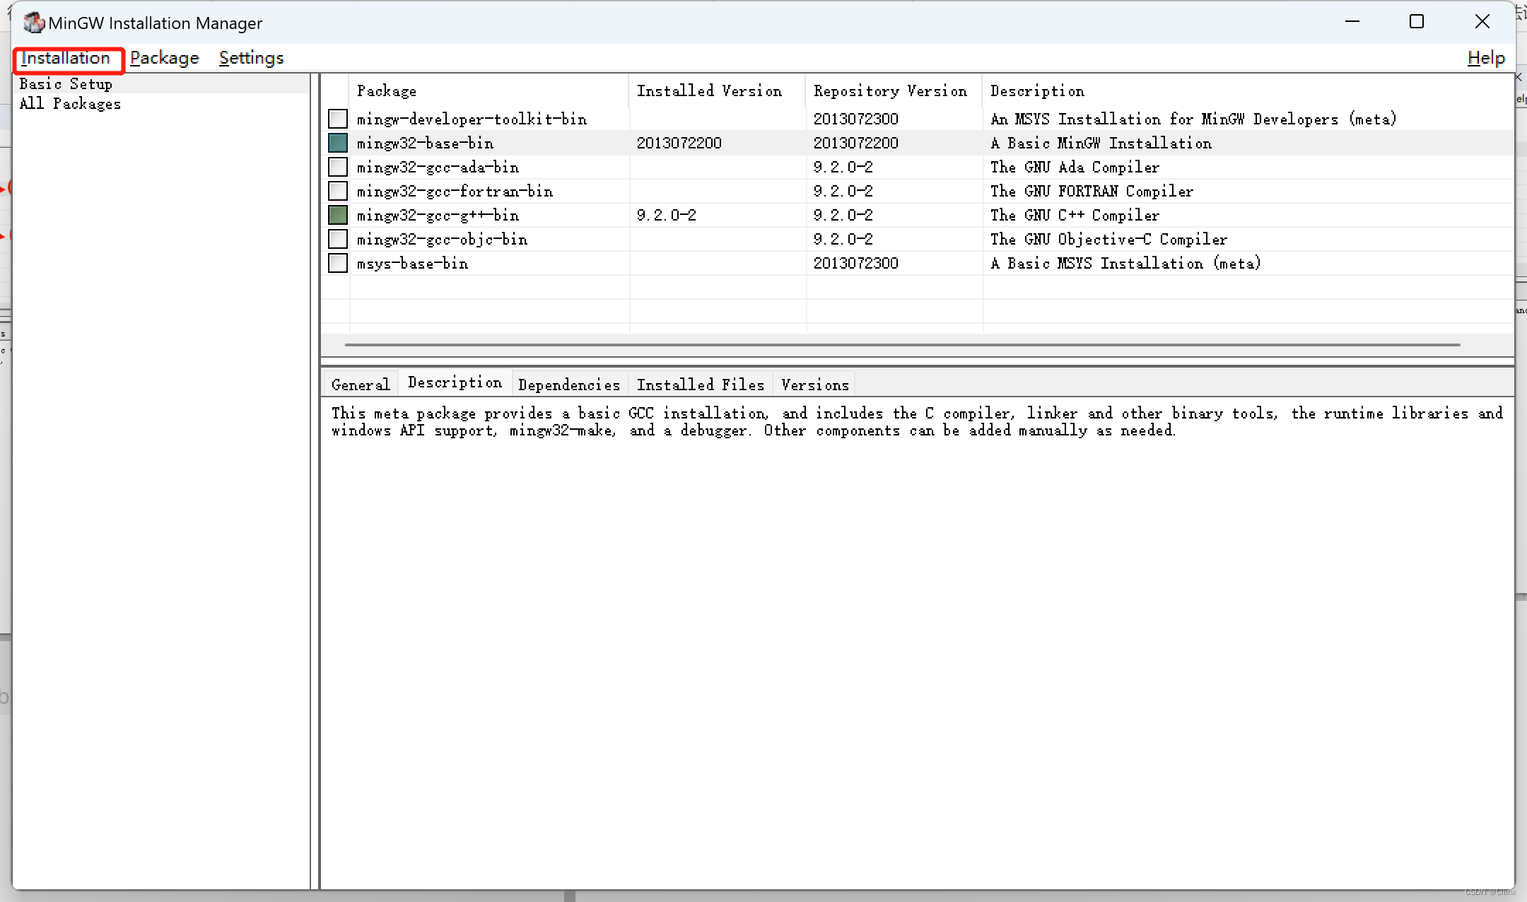The image size is (1527, 902).
Task: Open the Settings menu
Action: pos(251,58)
